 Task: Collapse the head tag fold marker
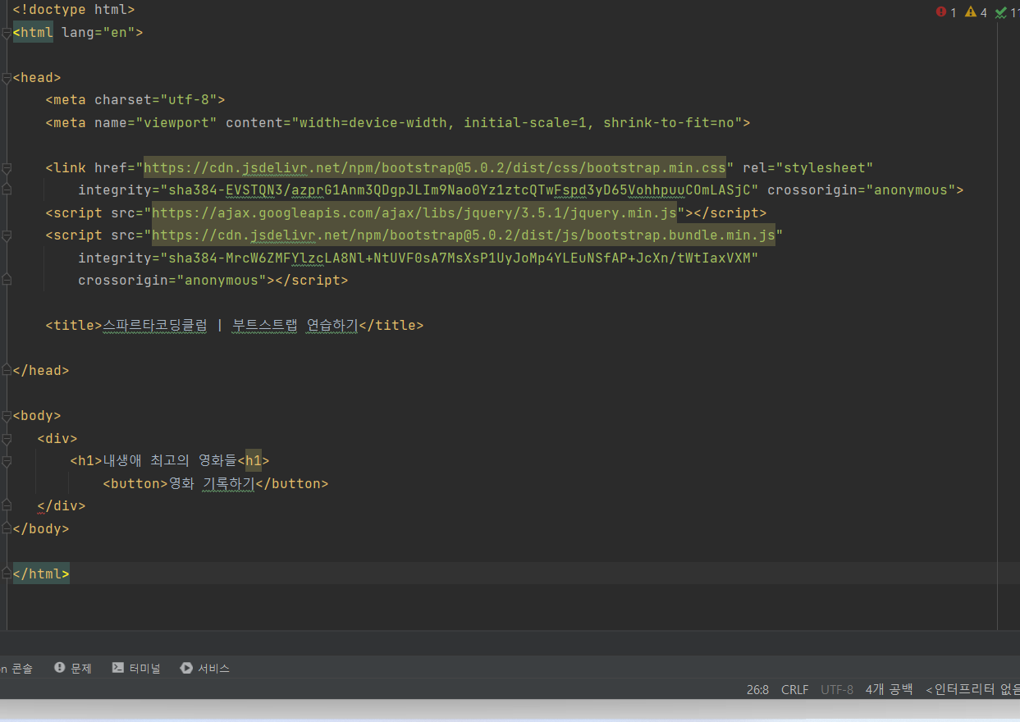pyautogui.click(x=7, y=79)
